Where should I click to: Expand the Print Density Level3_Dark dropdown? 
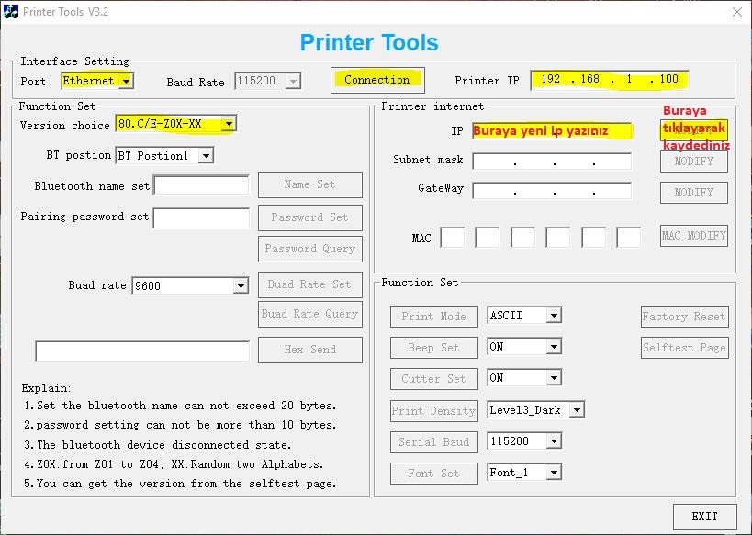pos(576,410)
